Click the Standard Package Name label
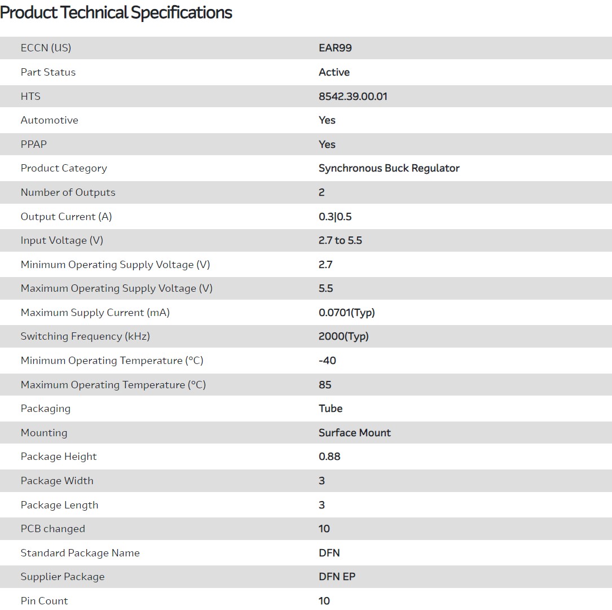612x610 pixels. [x=80, y=553]
